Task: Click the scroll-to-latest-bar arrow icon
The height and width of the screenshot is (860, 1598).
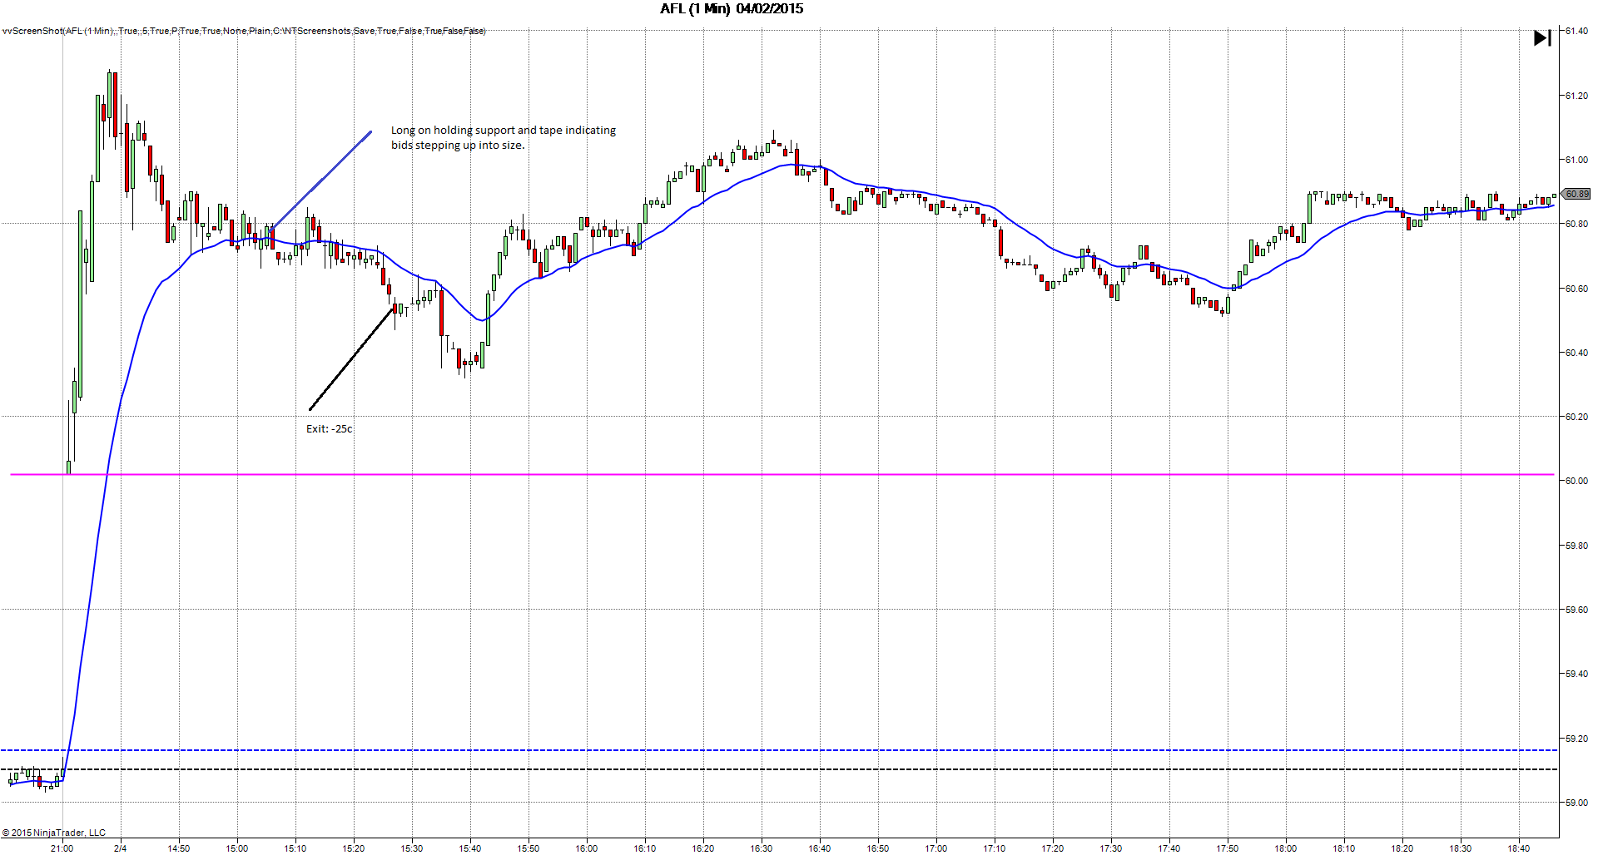Action: coord(1542,38)
